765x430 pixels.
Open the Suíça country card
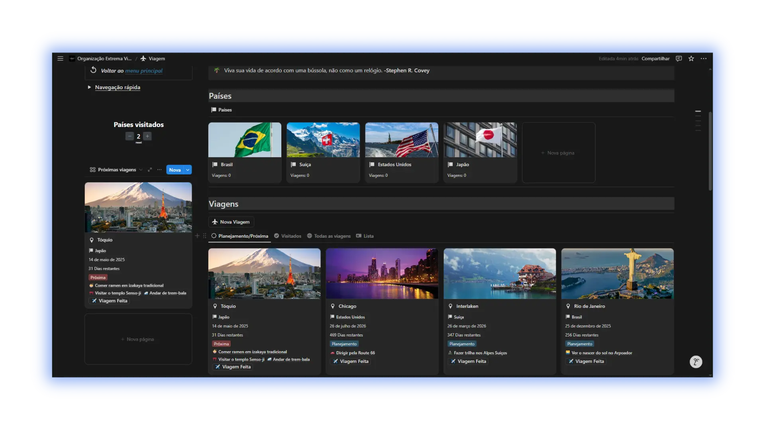tap(323, 152)
